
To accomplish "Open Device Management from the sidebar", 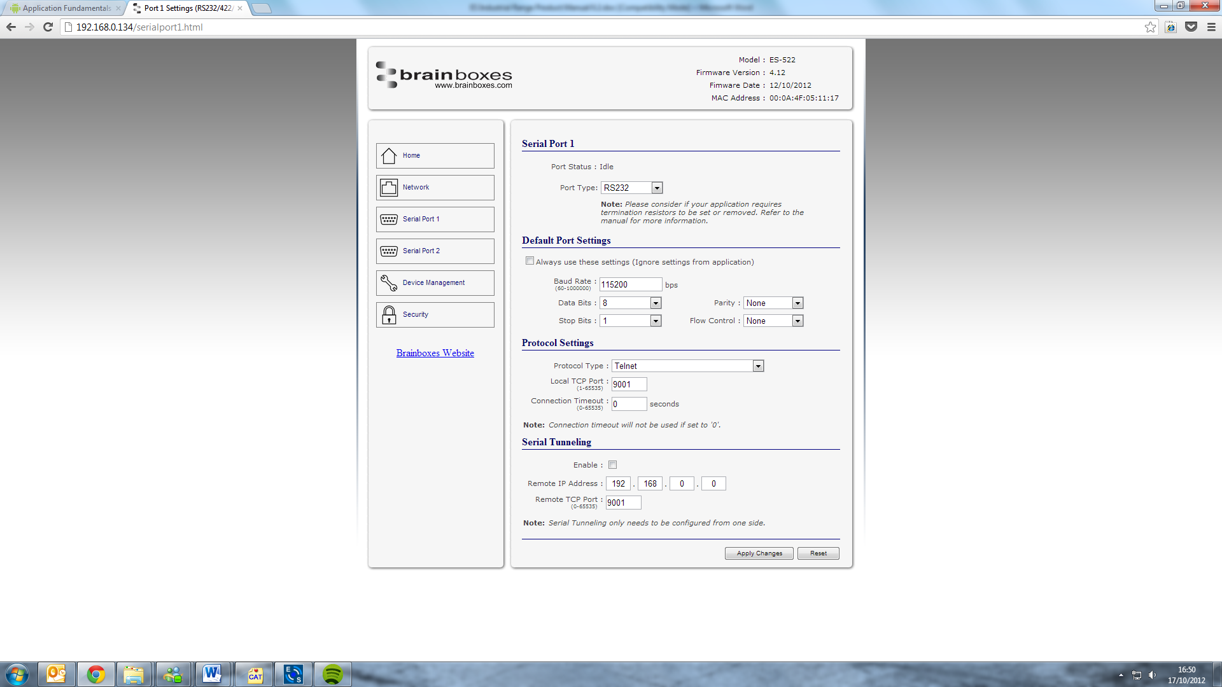I will click(435, 282).
